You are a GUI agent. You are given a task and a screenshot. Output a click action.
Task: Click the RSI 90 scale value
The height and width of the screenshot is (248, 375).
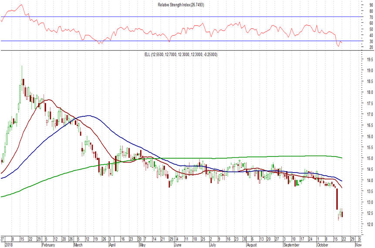tap(368, 5)
